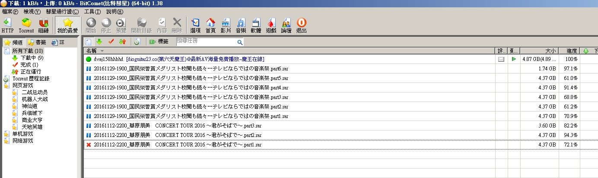Toggle the active up-down arrows filter
This screenshot has width=598, height=178.
click(122, 41)
